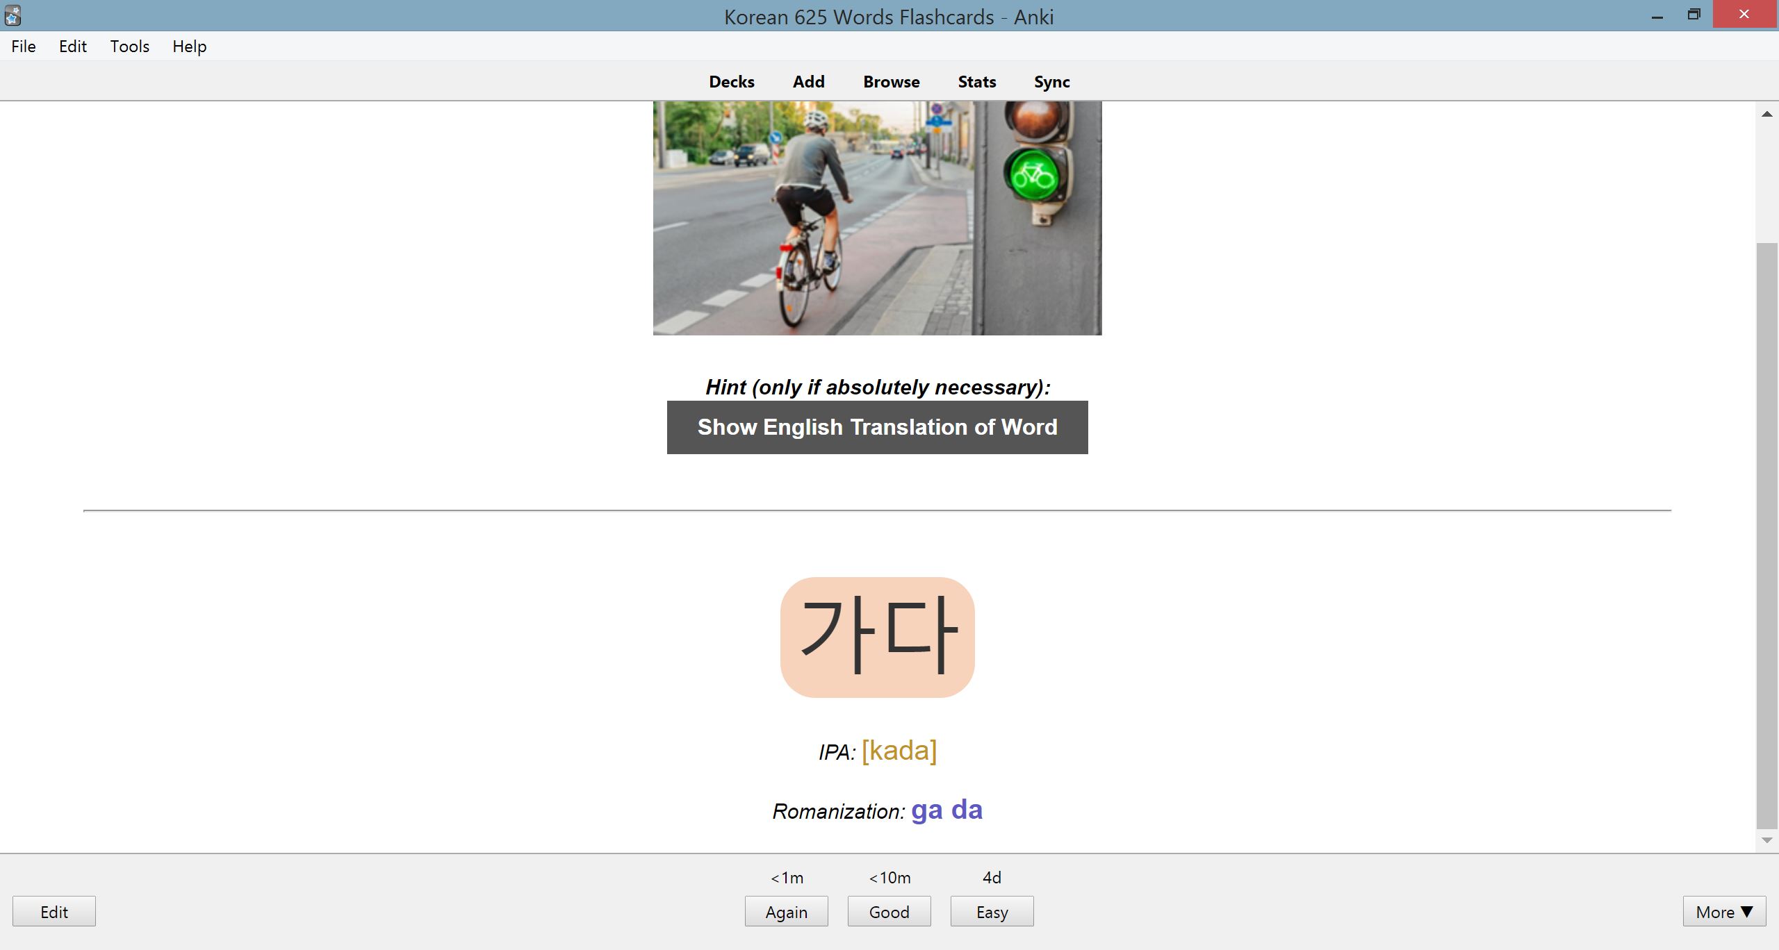Click the cyclist photo on the card
Screen dimensions: 1779x950
tap(878, 218)
